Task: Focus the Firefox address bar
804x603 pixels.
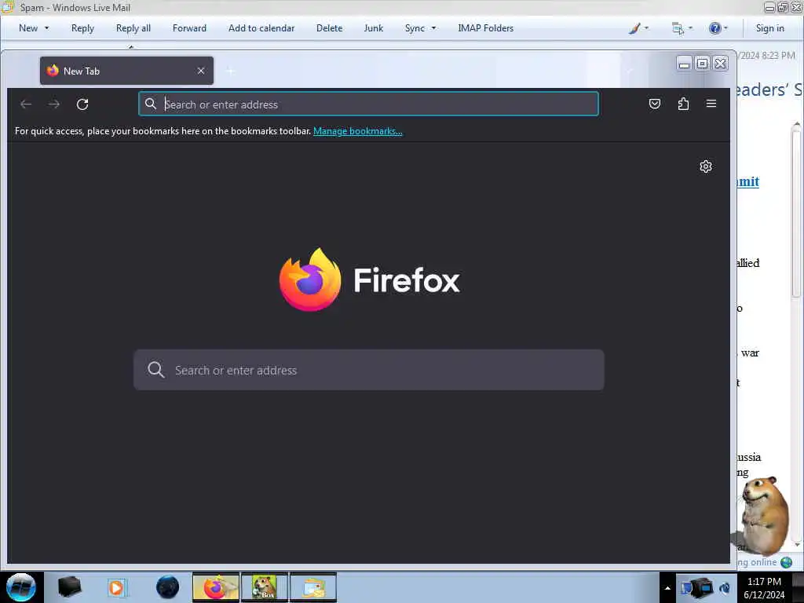Action: [x=369, y=104]
